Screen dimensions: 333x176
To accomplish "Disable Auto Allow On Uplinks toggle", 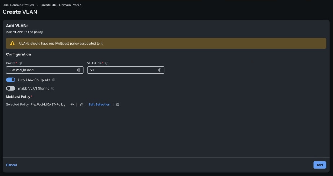I will coord(10,80).
